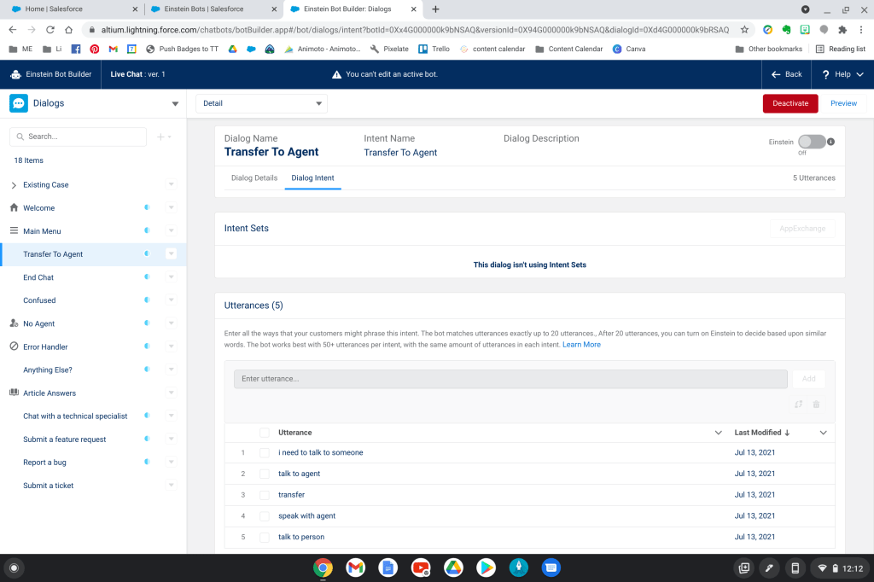The image size is (874, 582).
Task: Click the Welcome home icon in sidebar
Action: pyautogui.click(x=14, y=207)
